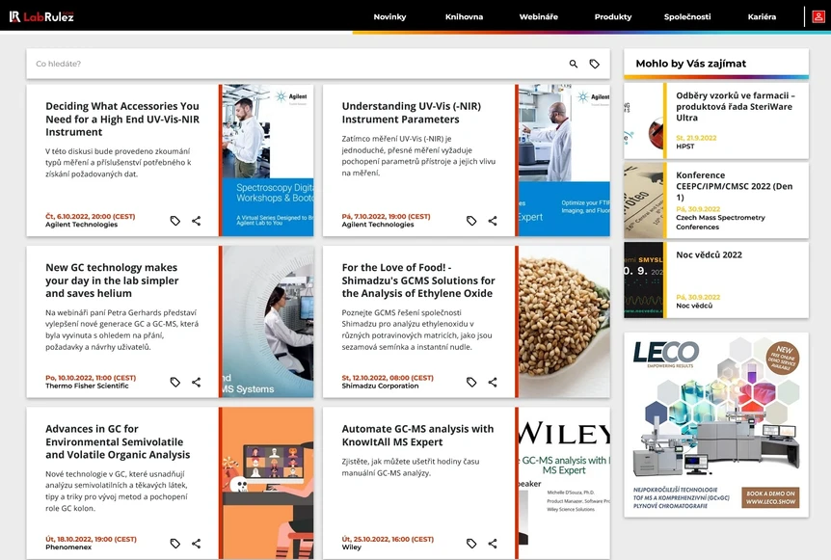
Task: Share the Understanding UV-Vis (-NIR) webinar
Action: pyautogui.click(x=493, y=221)
